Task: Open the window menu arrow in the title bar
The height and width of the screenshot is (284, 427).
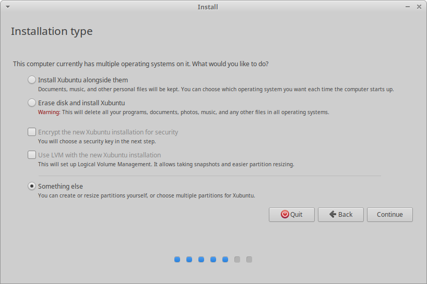Action: (x=7, y=7)
